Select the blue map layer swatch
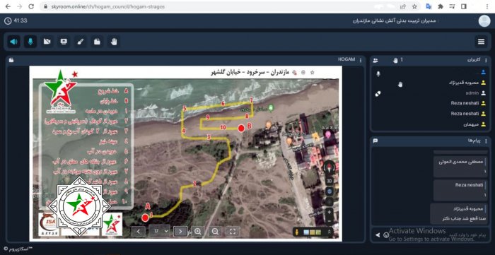495x255 pixels. (306, 232)
